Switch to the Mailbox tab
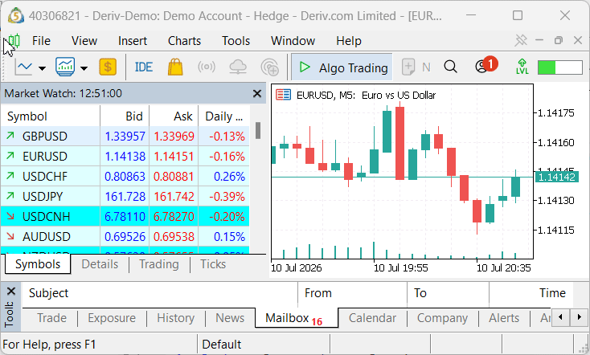 point(296,318)
